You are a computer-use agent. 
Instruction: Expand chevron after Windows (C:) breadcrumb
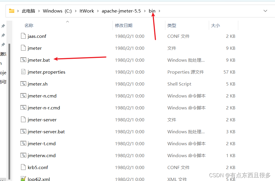tap(76, 11)
